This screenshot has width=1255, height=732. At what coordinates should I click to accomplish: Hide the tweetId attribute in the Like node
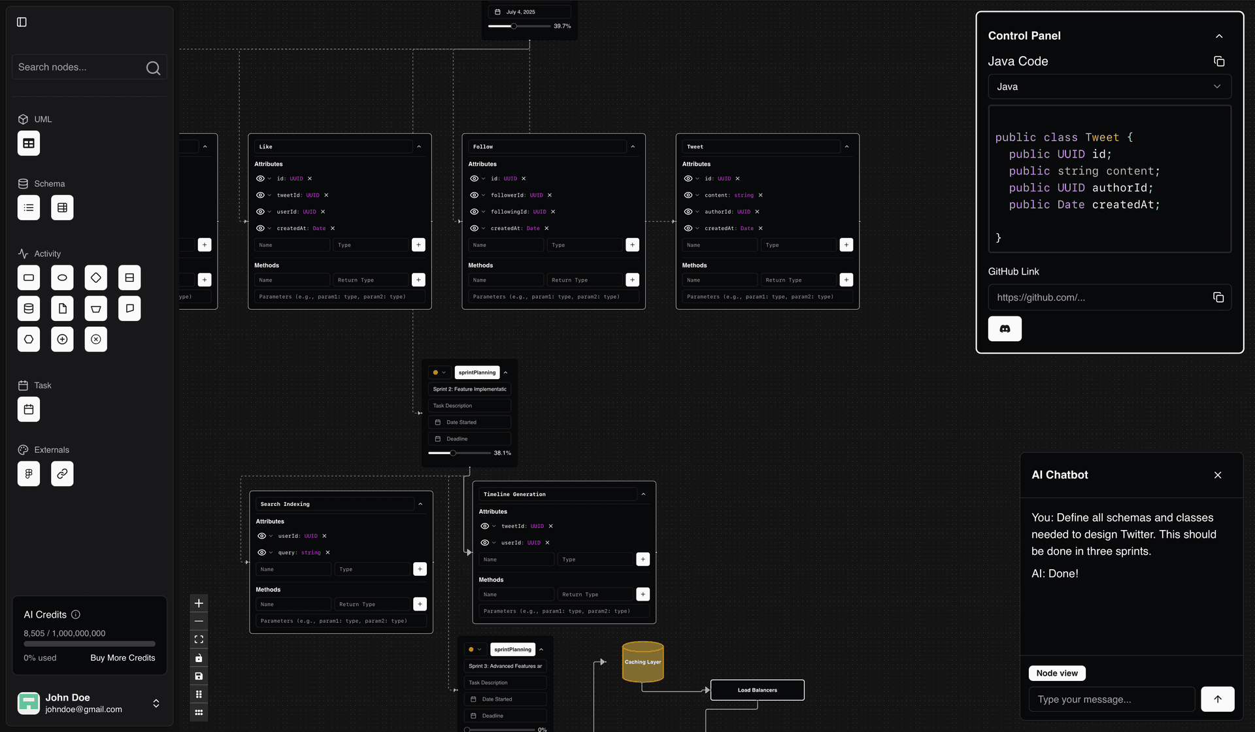[x=261, y=195]
